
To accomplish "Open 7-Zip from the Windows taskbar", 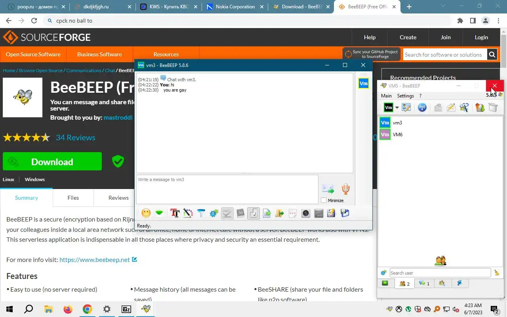I will [x=126, y=309].
